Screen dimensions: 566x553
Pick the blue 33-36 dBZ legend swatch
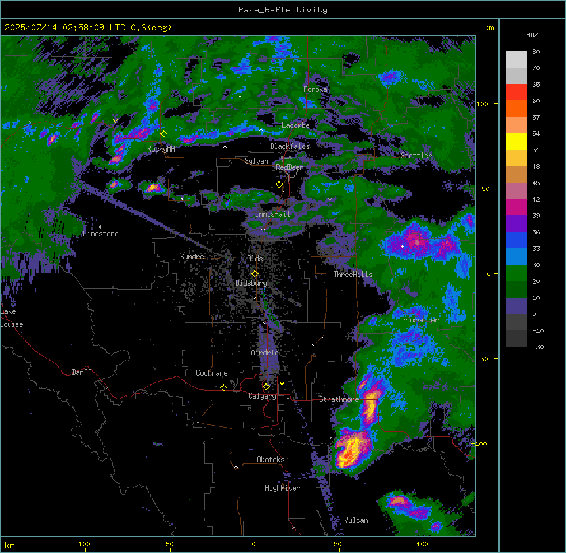coord(516,240)
